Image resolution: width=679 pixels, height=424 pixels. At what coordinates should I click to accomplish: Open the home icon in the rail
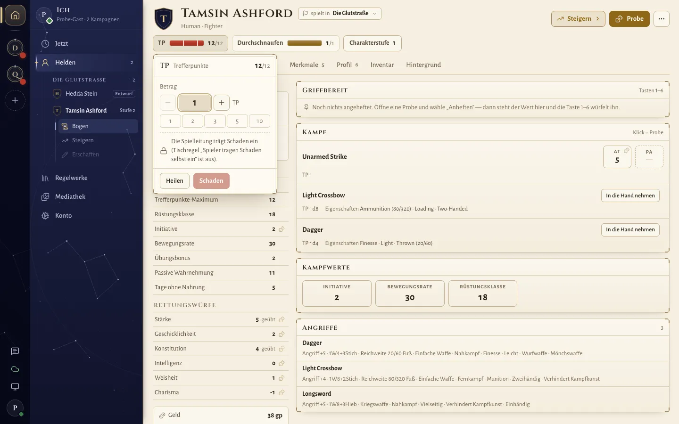click(15, 15)
